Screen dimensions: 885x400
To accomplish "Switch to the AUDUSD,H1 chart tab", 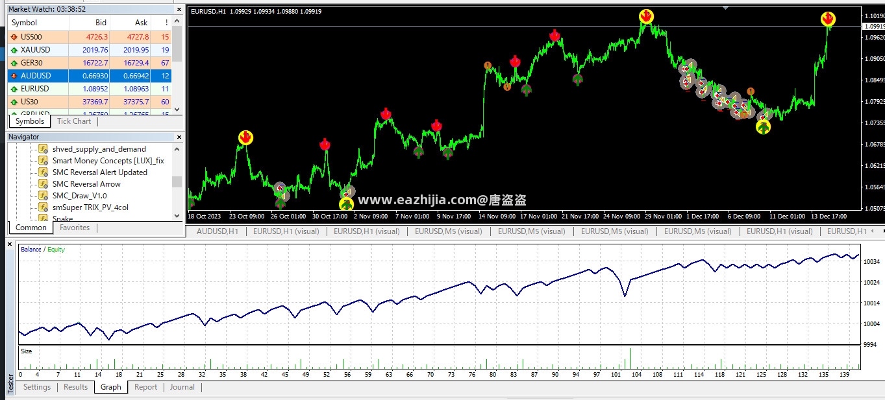I will [218, 231].
